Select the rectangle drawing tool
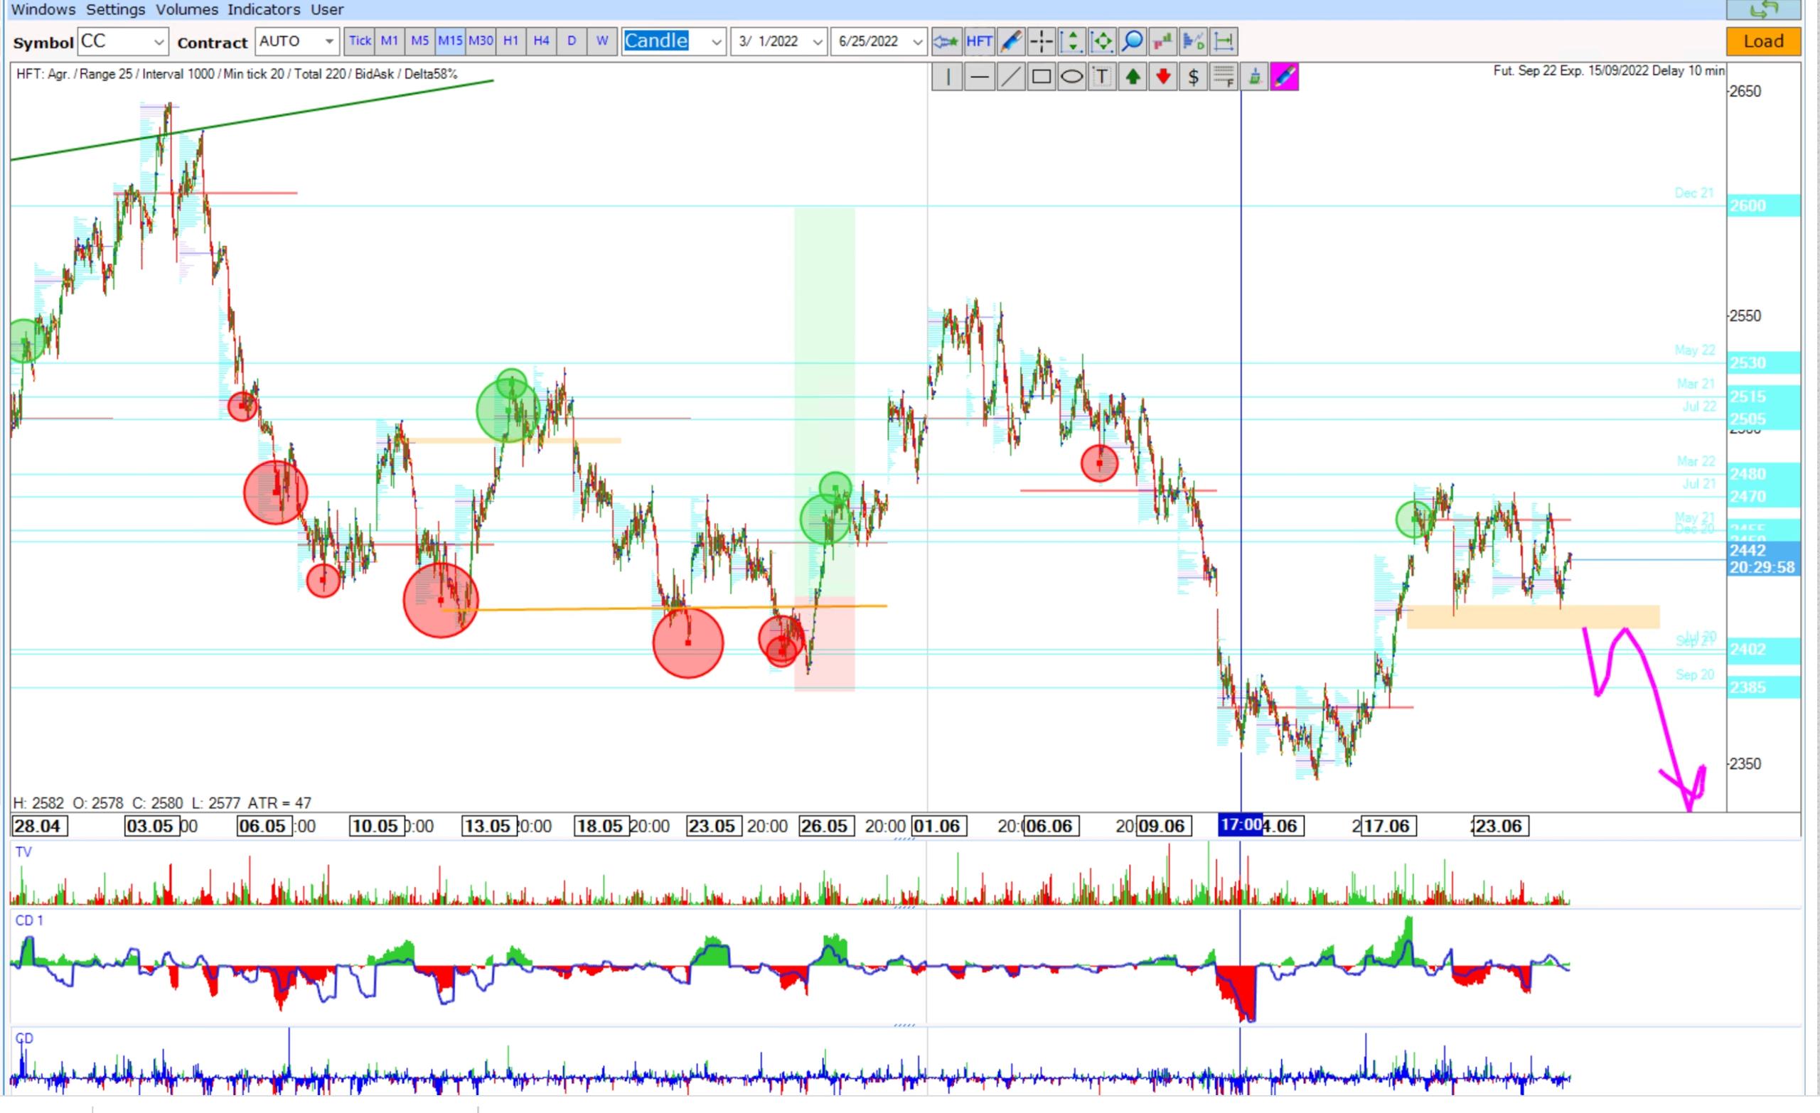Viewport: 1820px width, 1113px height. pyautogui.click(x=1041, y=77)
